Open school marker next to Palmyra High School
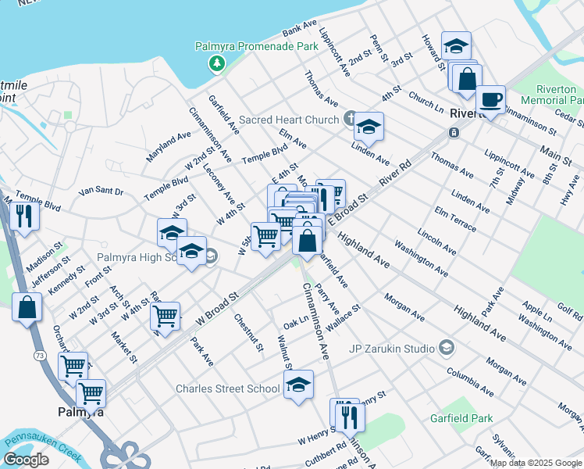Viewport: 584px width, 469px height. (x=191, y=251)
